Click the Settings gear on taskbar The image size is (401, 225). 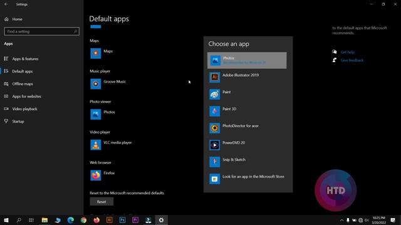(161, 220)
